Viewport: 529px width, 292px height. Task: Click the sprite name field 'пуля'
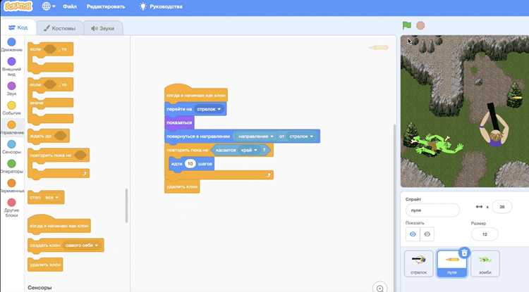click(432, 210)
